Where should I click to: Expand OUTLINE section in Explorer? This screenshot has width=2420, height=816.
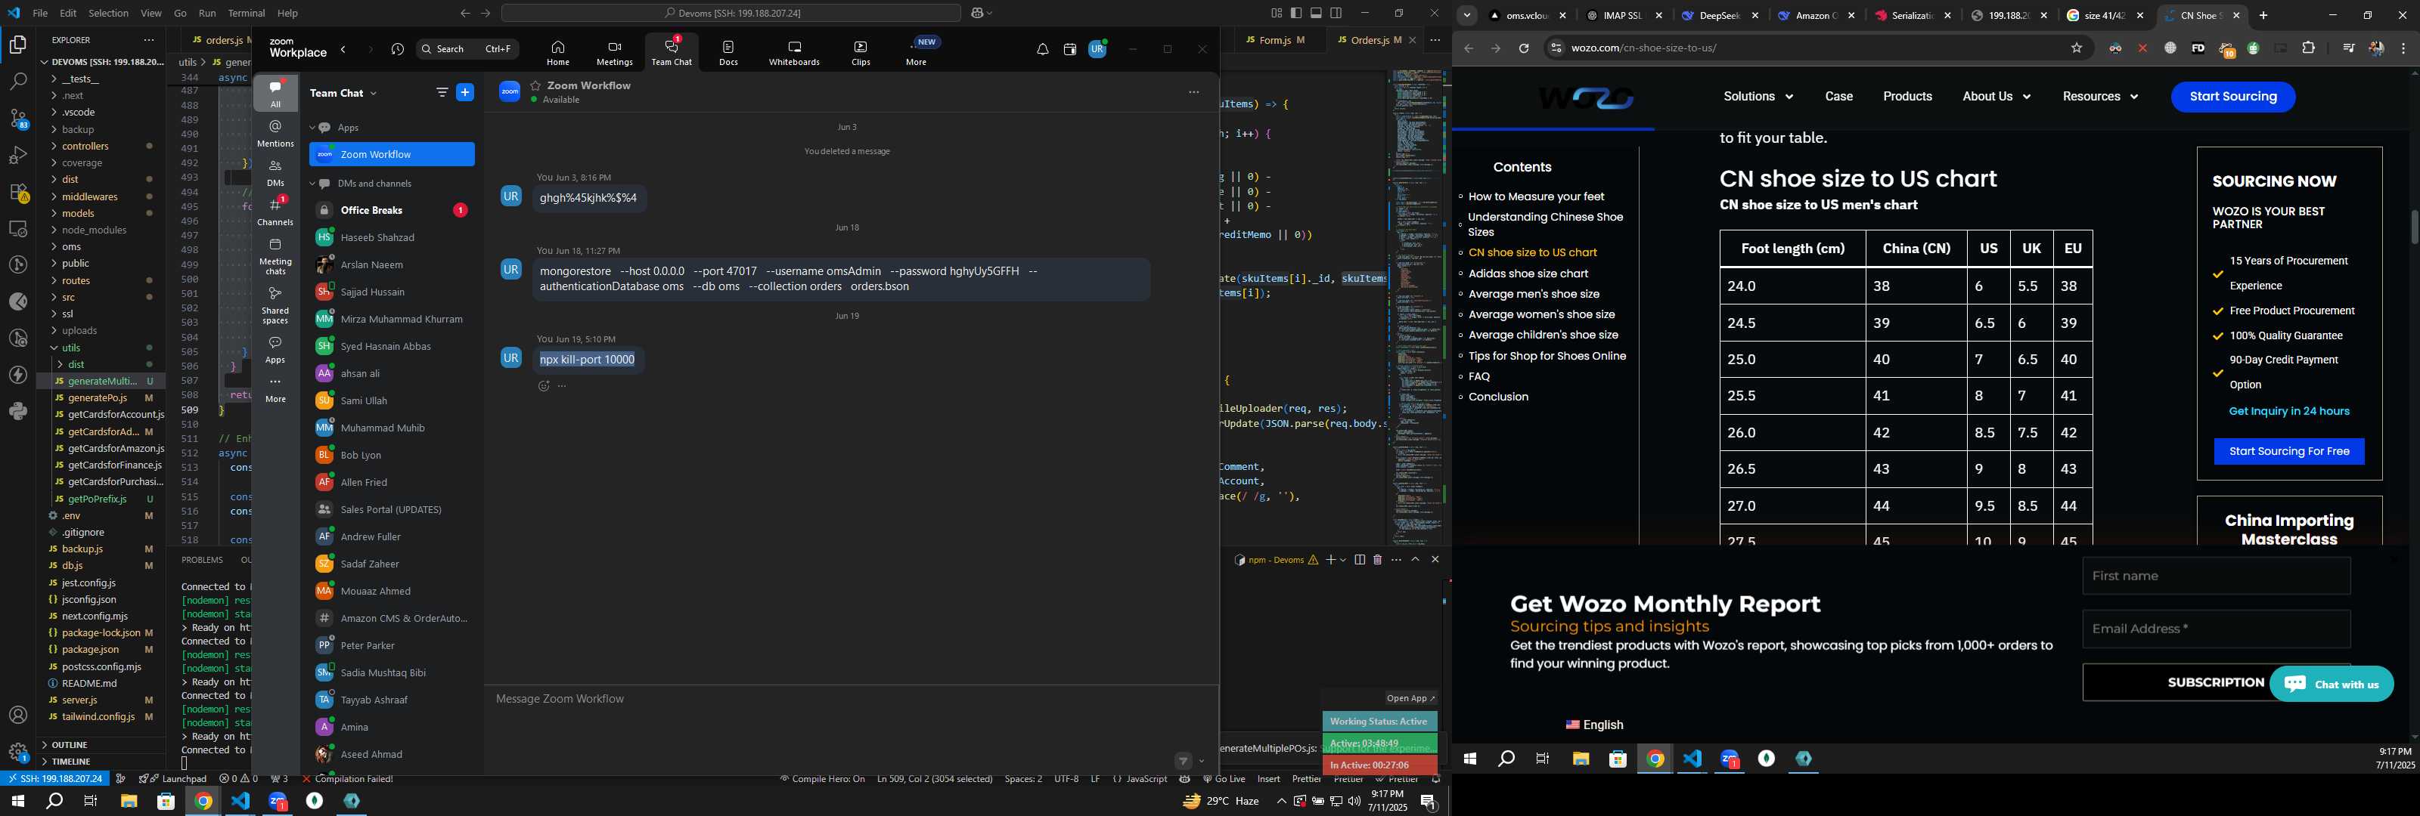(101, 745)
